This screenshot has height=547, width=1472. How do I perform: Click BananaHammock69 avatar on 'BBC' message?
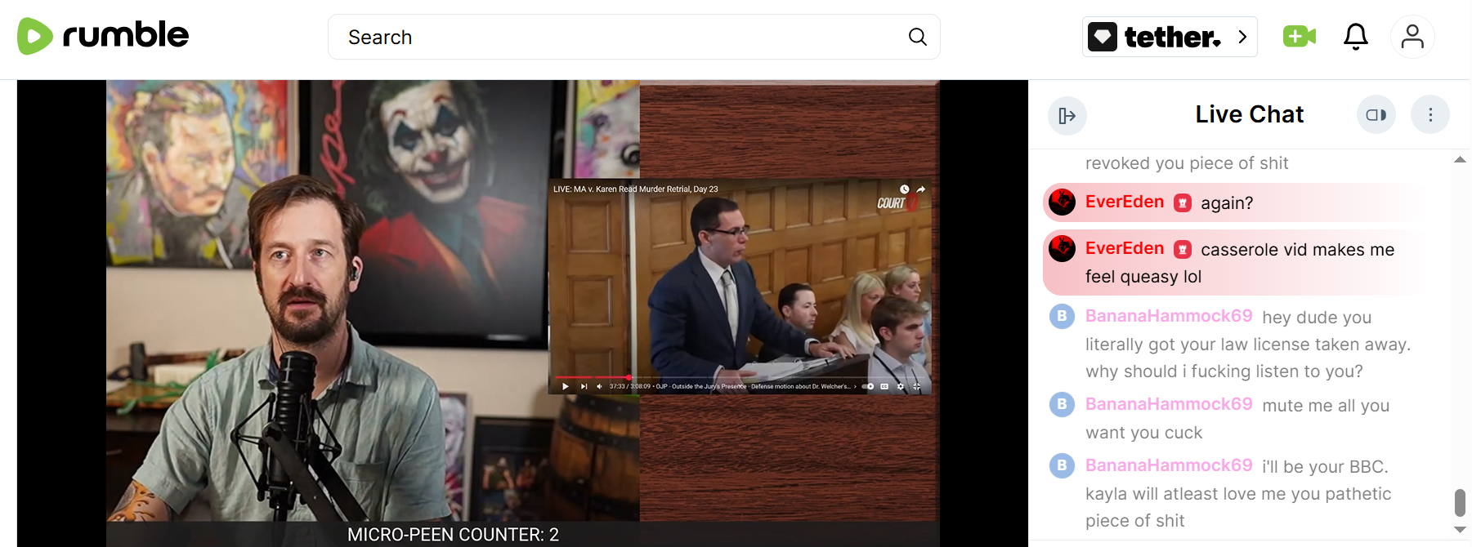1062,465
